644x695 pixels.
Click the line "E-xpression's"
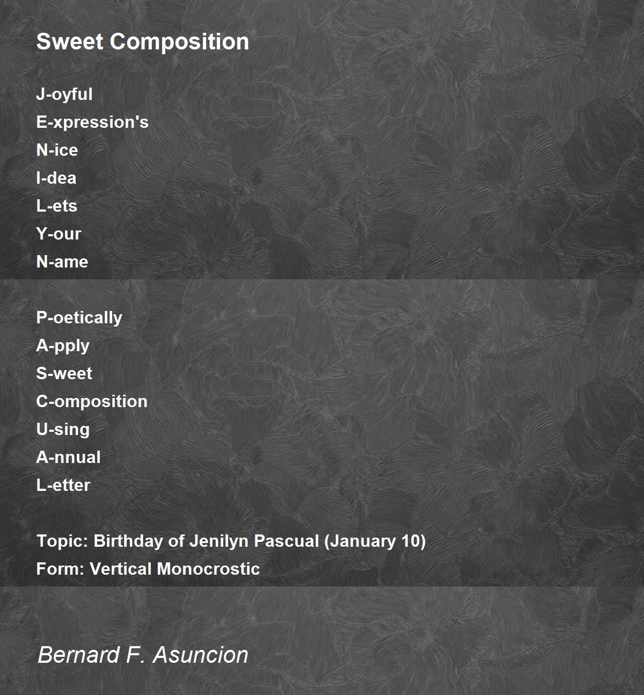(92, 122)
